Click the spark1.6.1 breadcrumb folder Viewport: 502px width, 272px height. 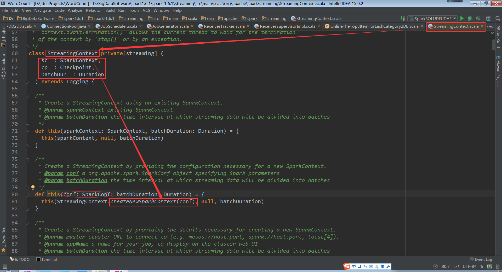pyautogui.click(x=71, y=18)
